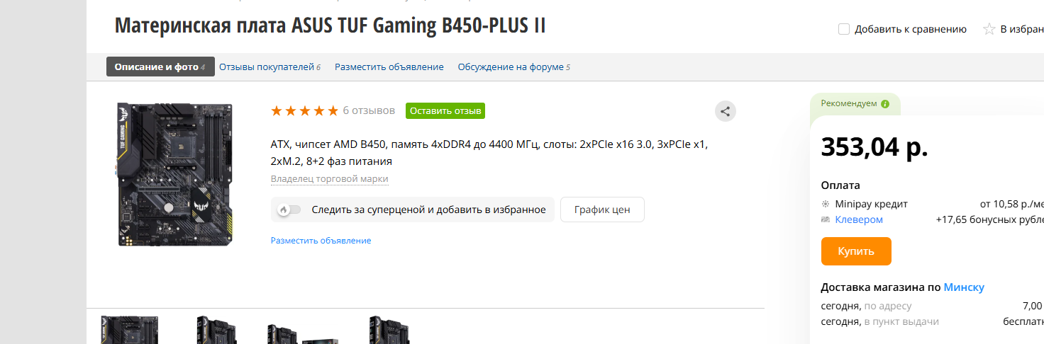Open the large motherboard product image
The width and height of the screenshot is (1044, 344).
175,174
